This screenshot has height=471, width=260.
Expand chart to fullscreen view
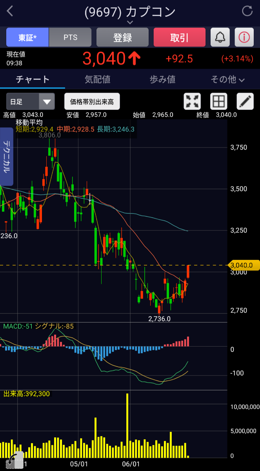tap(192, 102)
